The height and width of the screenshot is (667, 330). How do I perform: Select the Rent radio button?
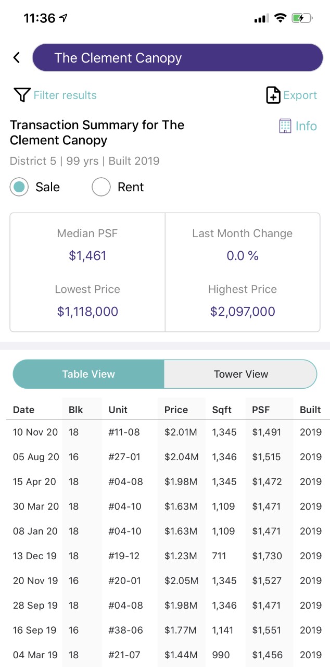coord(101,187)
